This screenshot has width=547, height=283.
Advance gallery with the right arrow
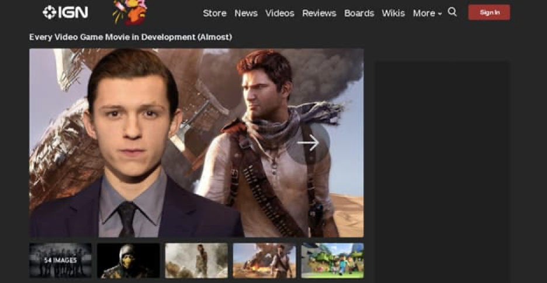click(x=309, y=143)
